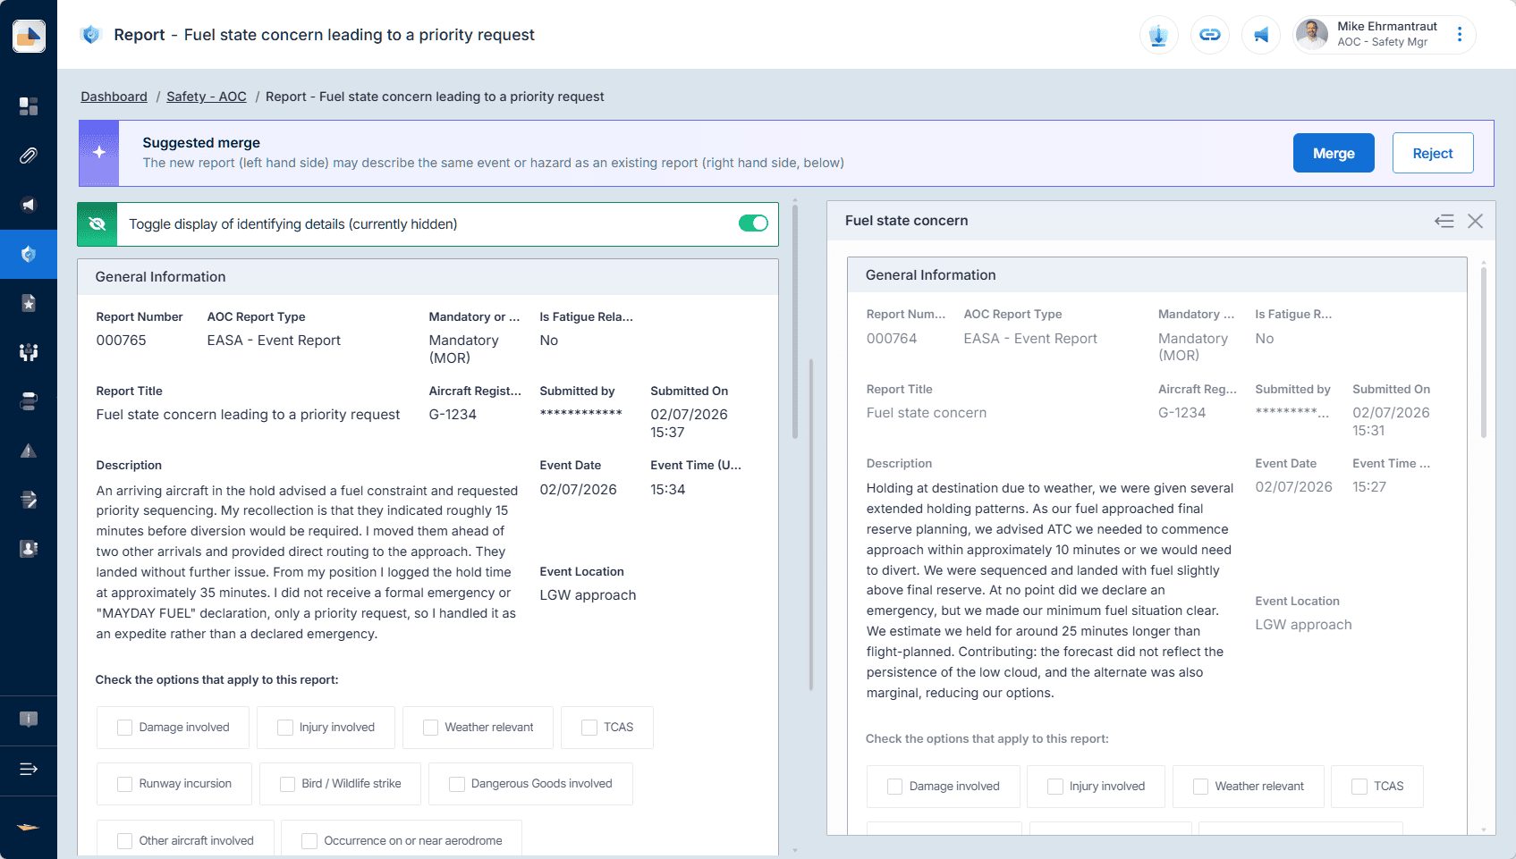Open the document edit icon in sidebar

29,500
